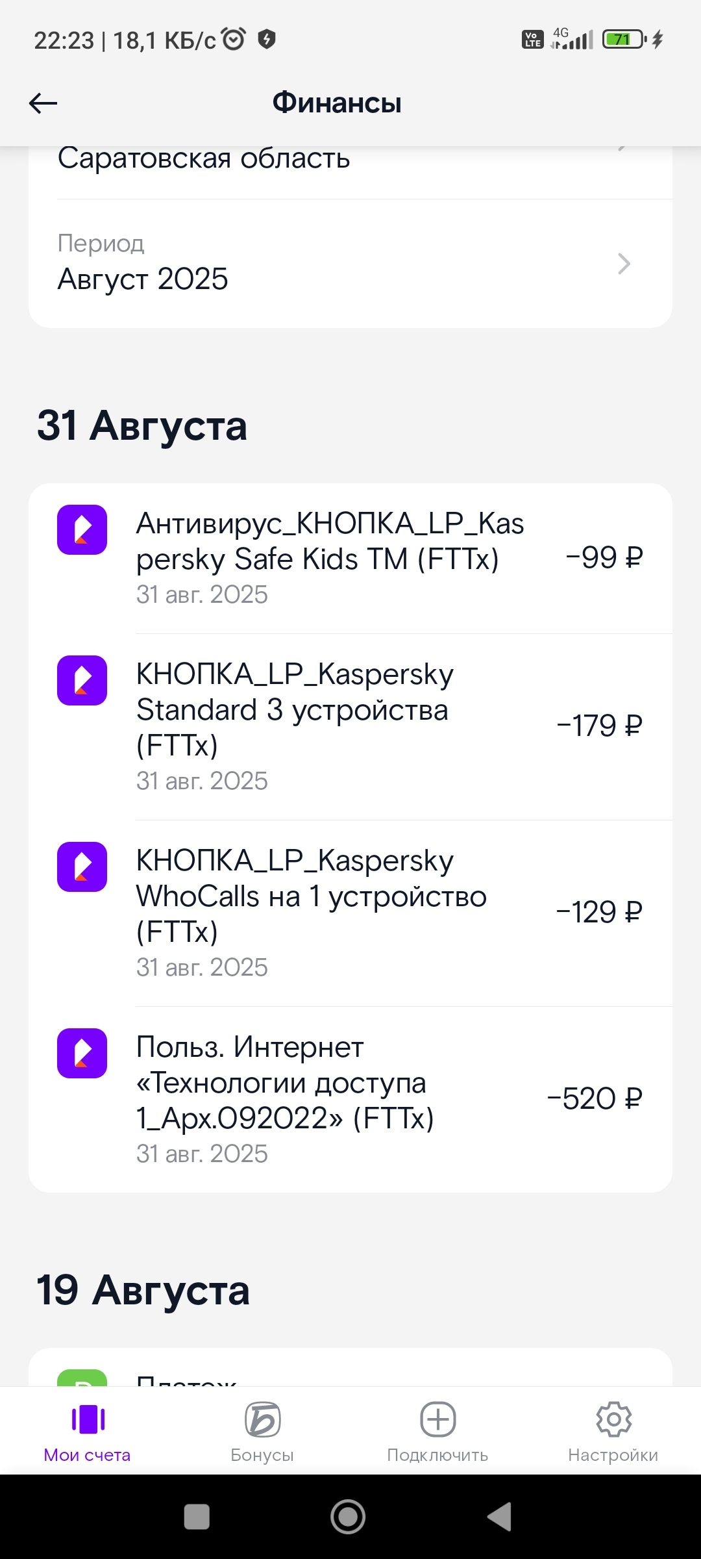Tap the Интернет Технологии доступа transaction icon
The height and width of the screenshot is (1559, 701).
tap(82, 1054)
